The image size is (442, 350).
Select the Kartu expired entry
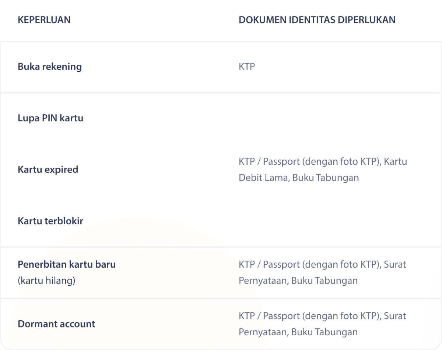[x=48, y=169]
